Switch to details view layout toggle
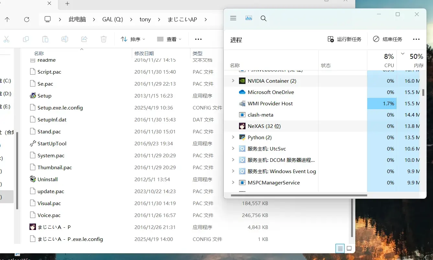Viewport: 433px width, 260px height. pyautogui.click(x=340, y=249)
